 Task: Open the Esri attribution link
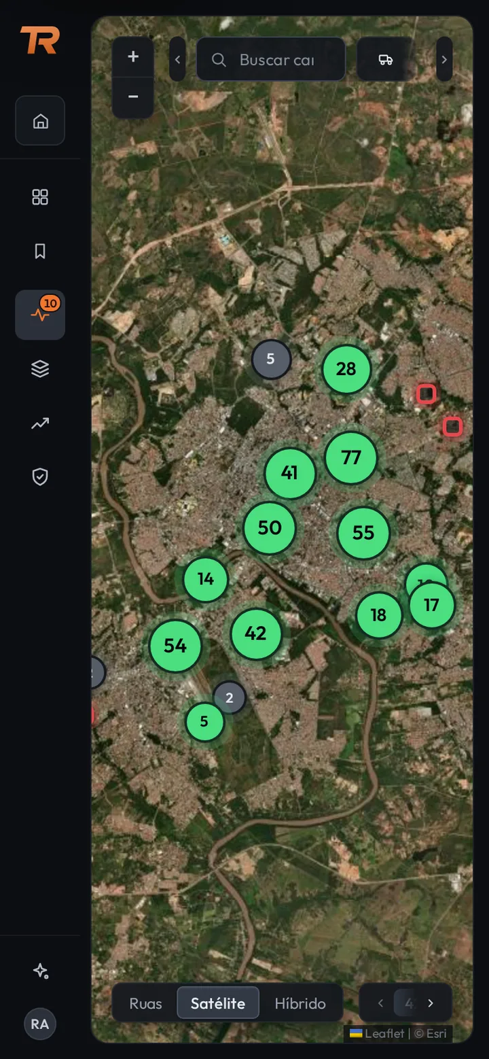click(x=437, y=1034)
